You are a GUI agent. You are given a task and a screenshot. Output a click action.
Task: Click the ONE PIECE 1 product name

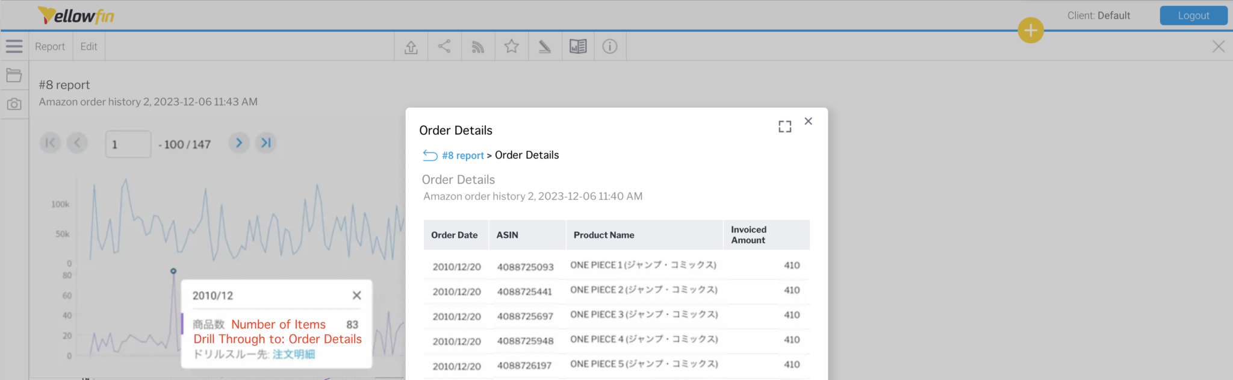[644, 265]
